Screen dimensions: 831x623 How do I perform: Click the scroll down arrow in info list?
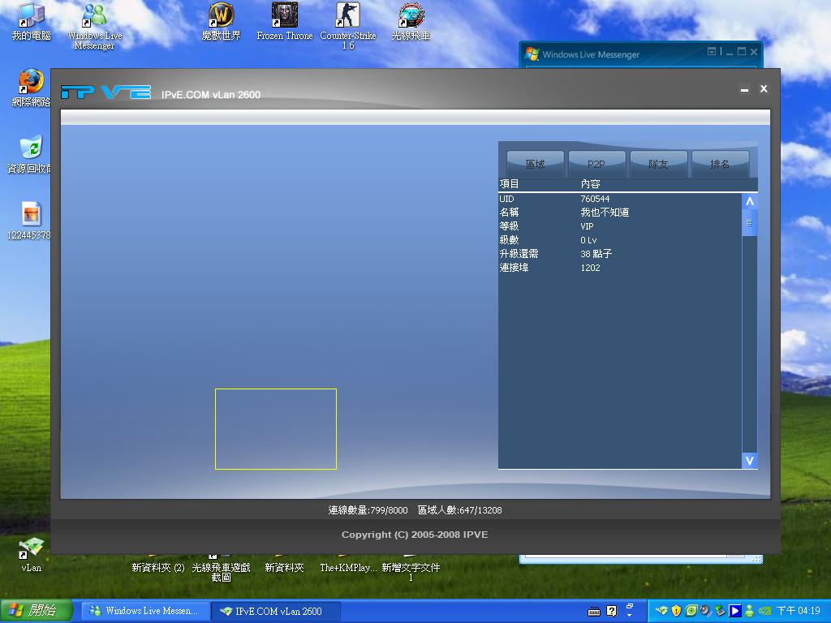(749, 461)
